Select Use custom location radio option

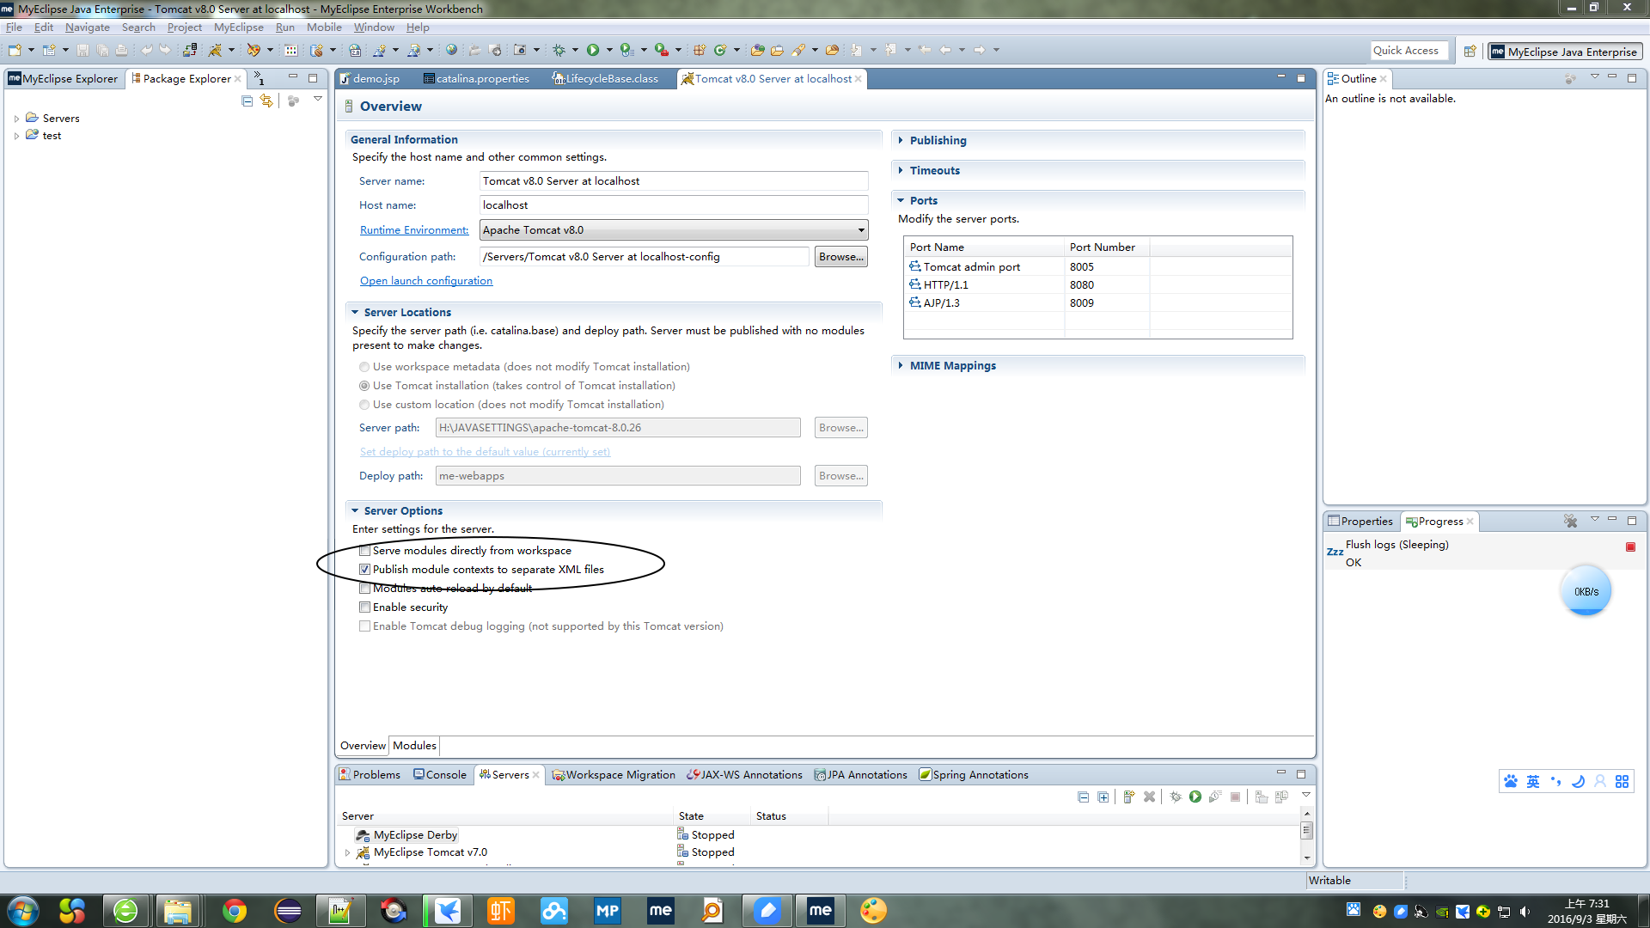(x=364, y=405)
